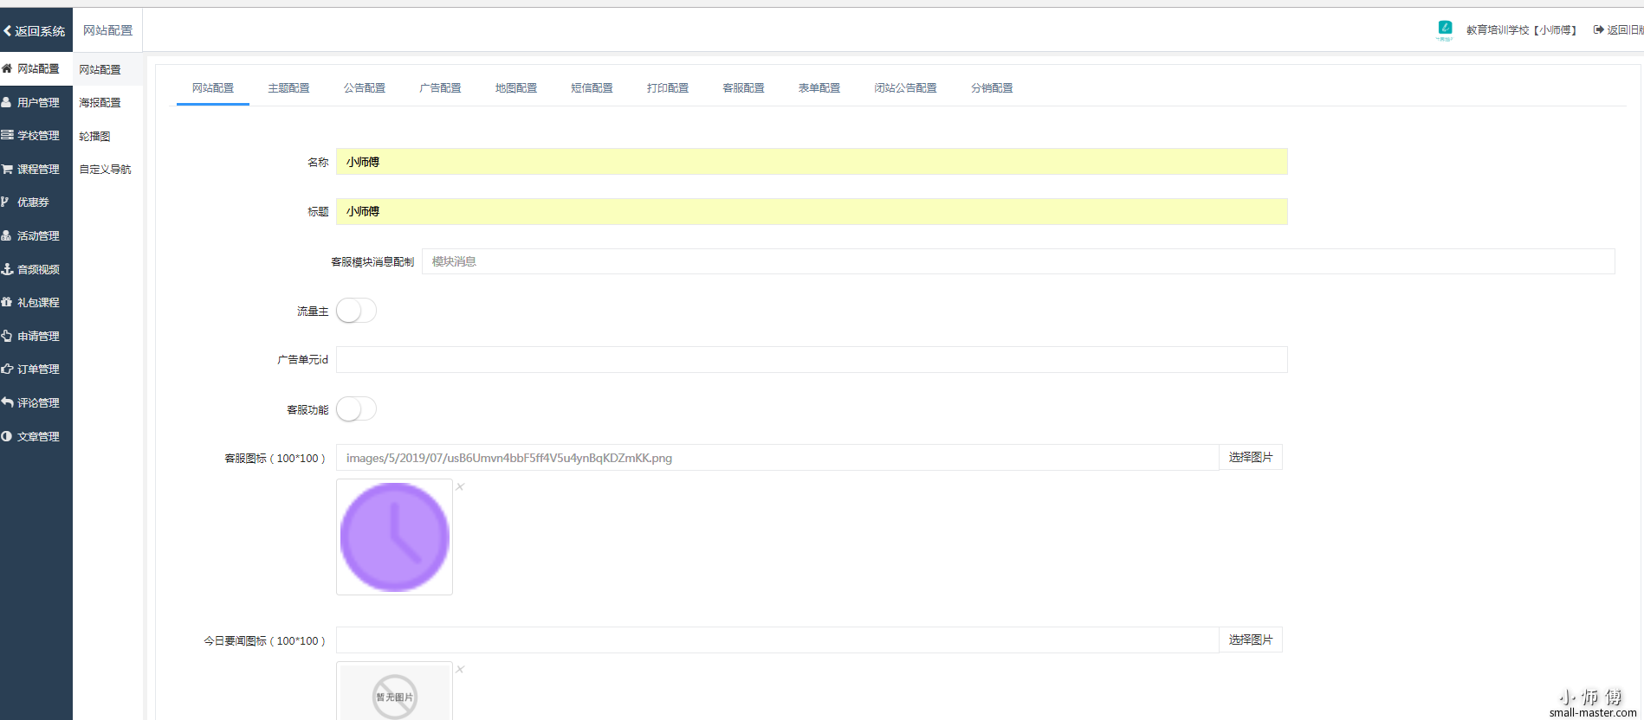Click the 网站配置 home icon in sidebar
Image resolution: width=1644 pixels, height=720 pixels.
(x=7, y=68)
